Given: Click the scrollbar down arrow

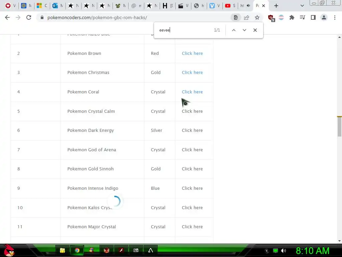Looking at the screenshot, I should 339,241.
